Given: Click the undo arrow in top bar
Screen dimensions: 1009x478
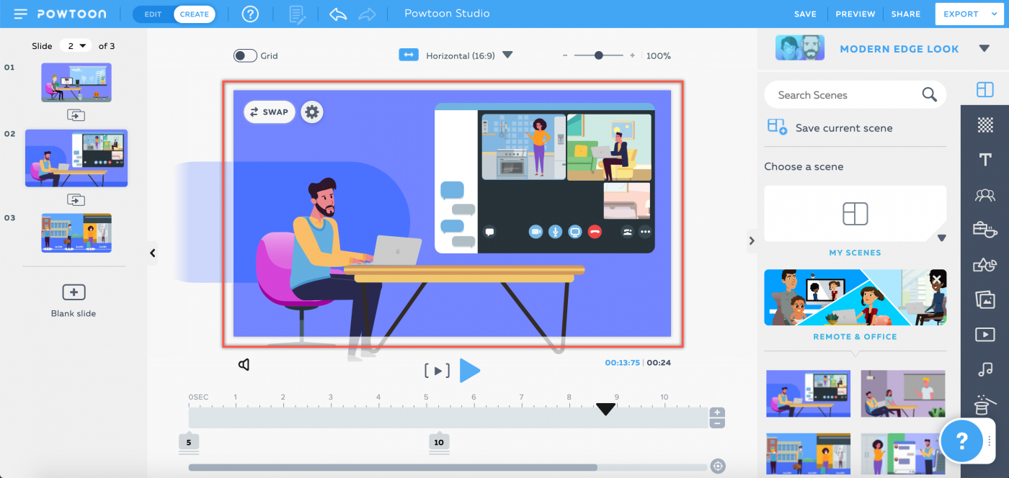Looking at the screenshot, I should pyautogui.click(x=338, y=14).
